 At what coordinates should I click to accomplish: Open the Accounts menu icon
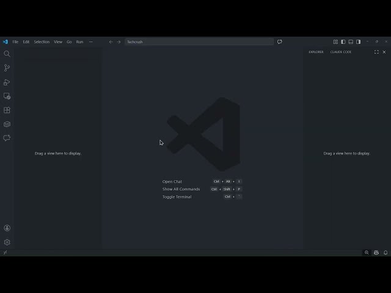click(x=7, y=228)
